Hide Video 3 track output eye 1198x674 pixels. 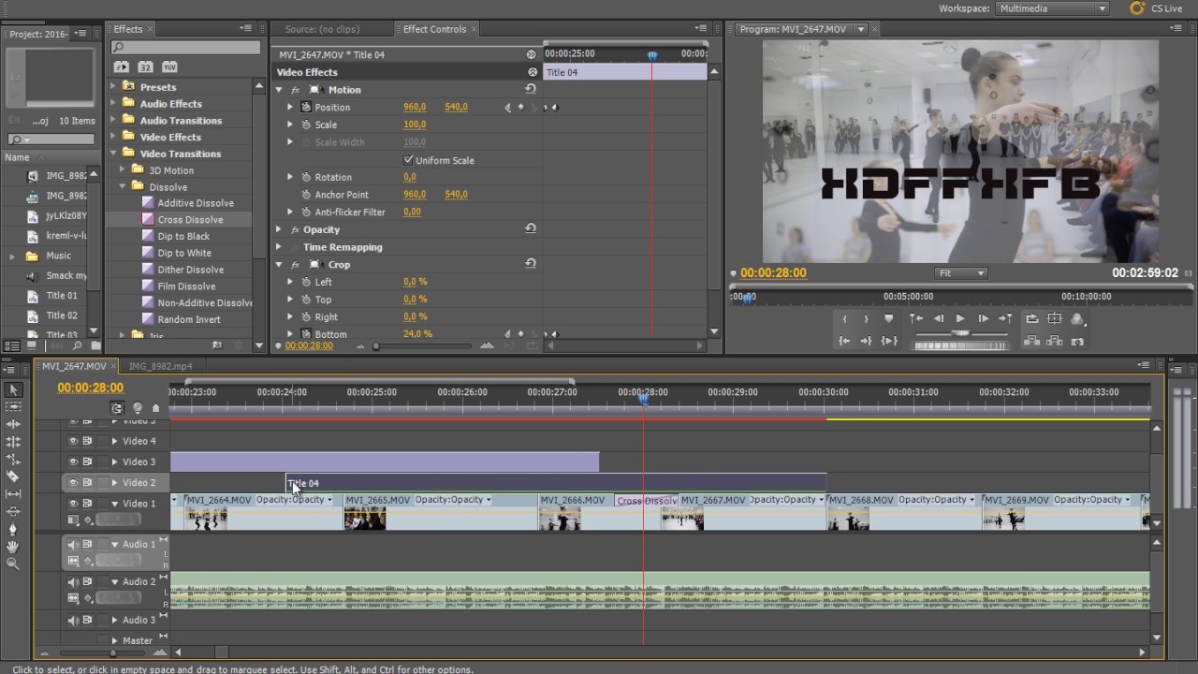(x=73, y=462)
